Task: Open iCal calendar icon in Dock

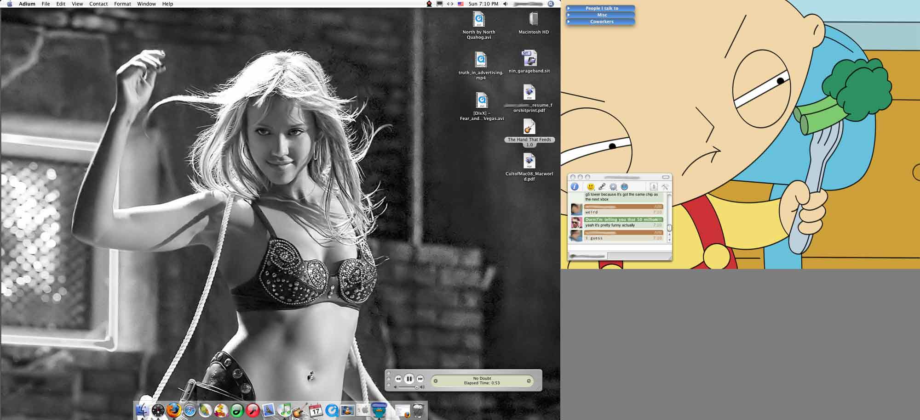Action: click(316, 410)
